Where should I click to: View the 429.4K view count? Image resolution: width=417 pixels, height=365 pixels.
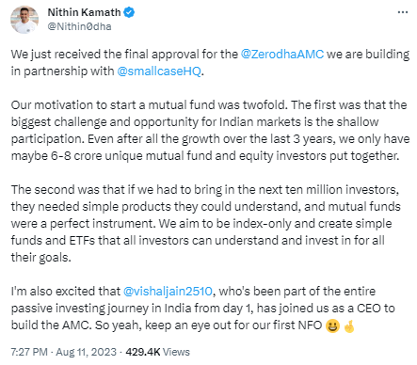pyautogui.click(x=143, y=352)
